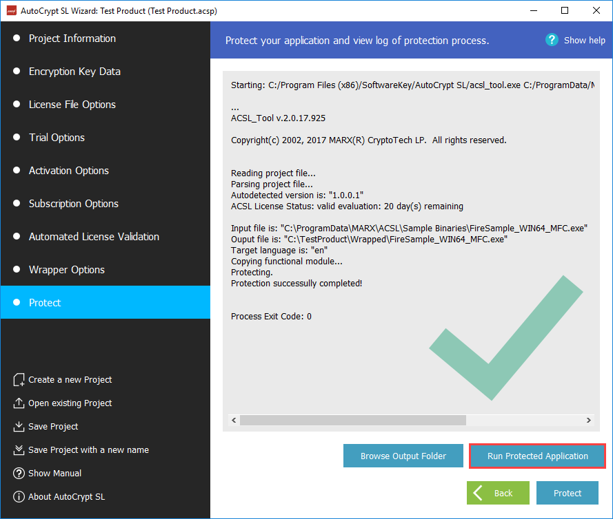
Task: Go to Wrapper Options step
Action: tap(105, 270)
